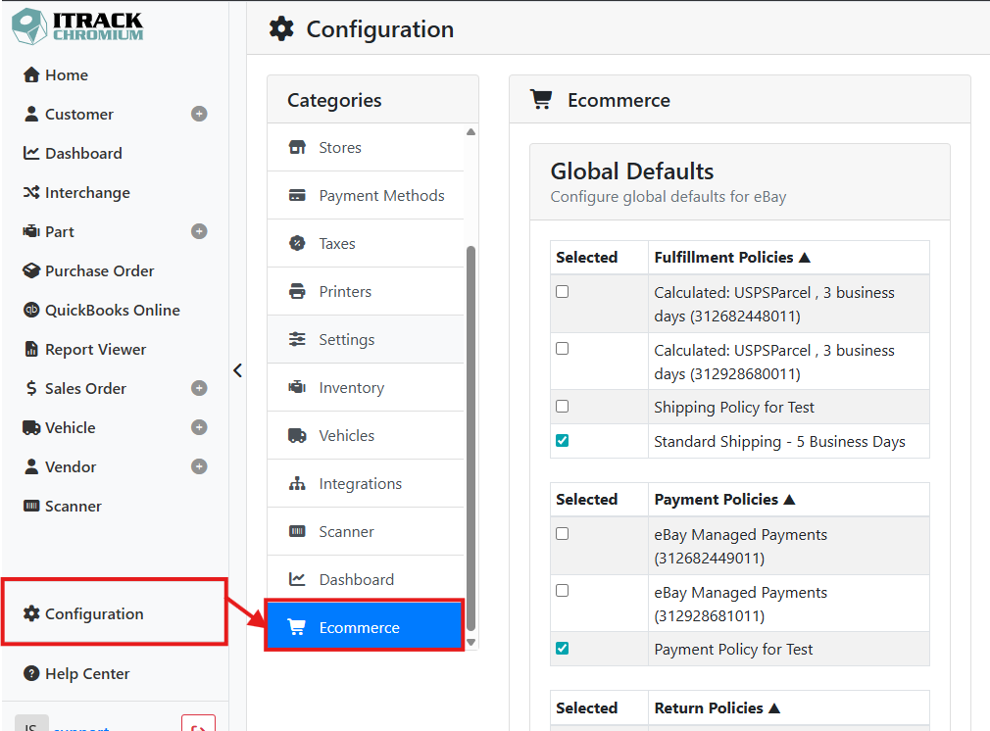Screen dimensions: 990x731
Task: Click the Help Center question mark icon
Action: (x=31, y=673)
